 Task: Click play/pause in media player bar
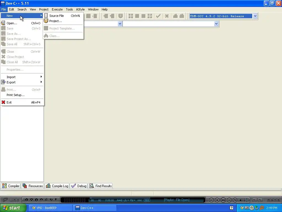(223, 200)
